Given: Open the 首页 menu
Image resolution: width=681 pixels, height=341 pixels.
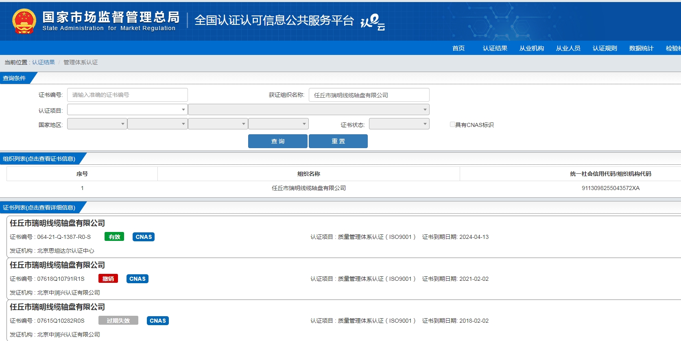Looking at the screenshot, I should [458, 48].
